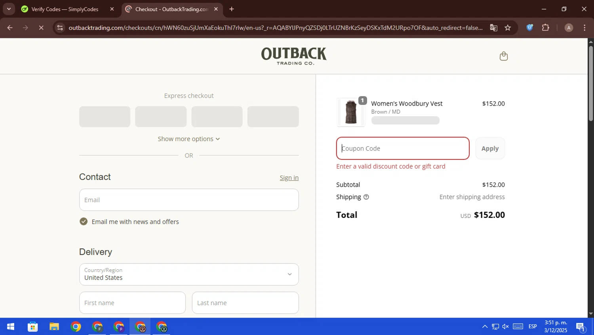The width and height of the screenshot is (594, 335).
Task: Open the shopping bag cart icon
Action: tap(503, 56)
